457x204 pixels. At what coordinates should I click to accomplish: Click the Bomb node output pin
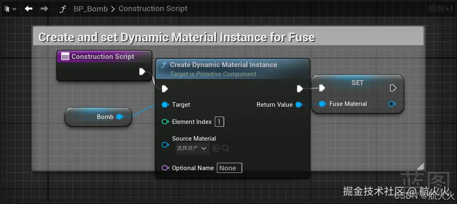tap(119, 117)
